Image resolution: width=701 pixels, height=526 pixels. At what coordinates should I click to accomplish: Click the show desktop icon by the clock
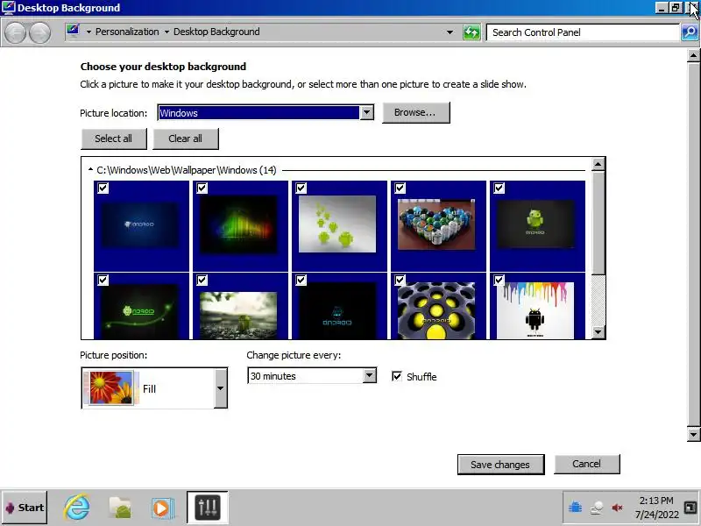click(x=690, y=508)
